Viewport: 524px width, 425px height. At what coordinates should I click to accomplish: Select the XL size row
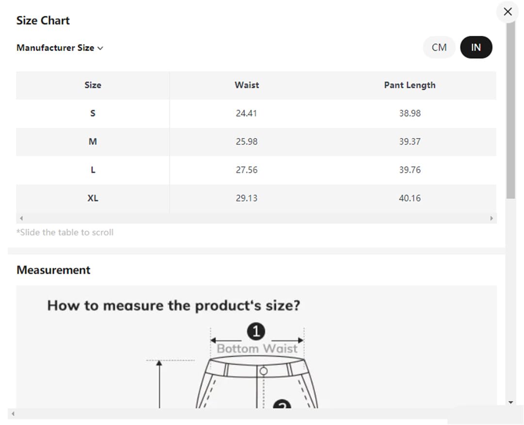(x=256, y=198)
